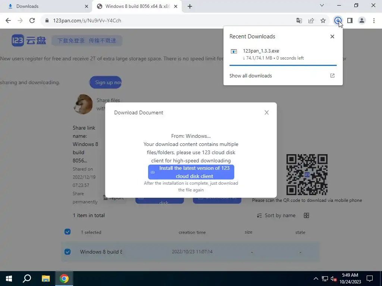Open the Sort by name dropdown
The width and height of the screenshot is (382, 286).
tap(276, 216)
